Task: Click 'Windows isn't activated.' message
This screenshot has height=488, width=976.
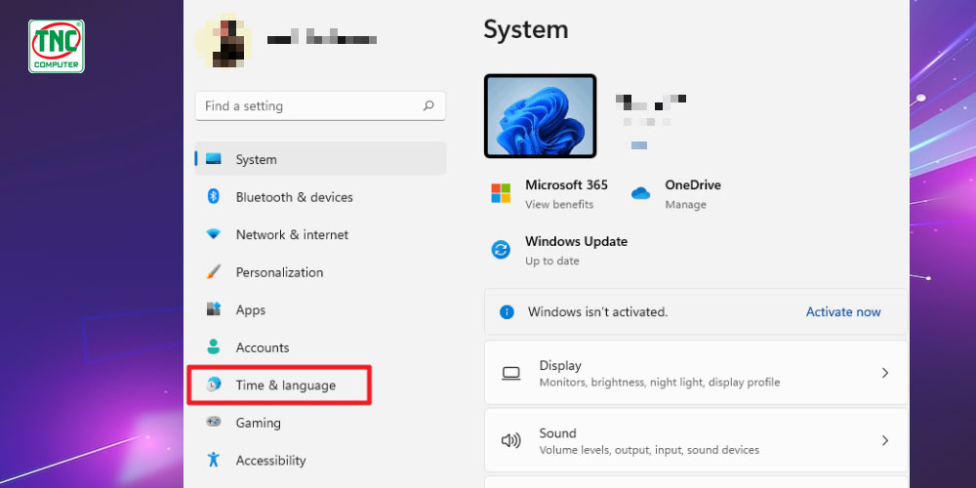Action: point(597,312)
